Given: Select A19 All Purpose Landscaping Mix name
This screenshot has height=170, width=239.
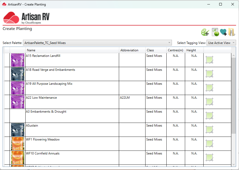Looking at the screenshot, I should click(49, 84).
